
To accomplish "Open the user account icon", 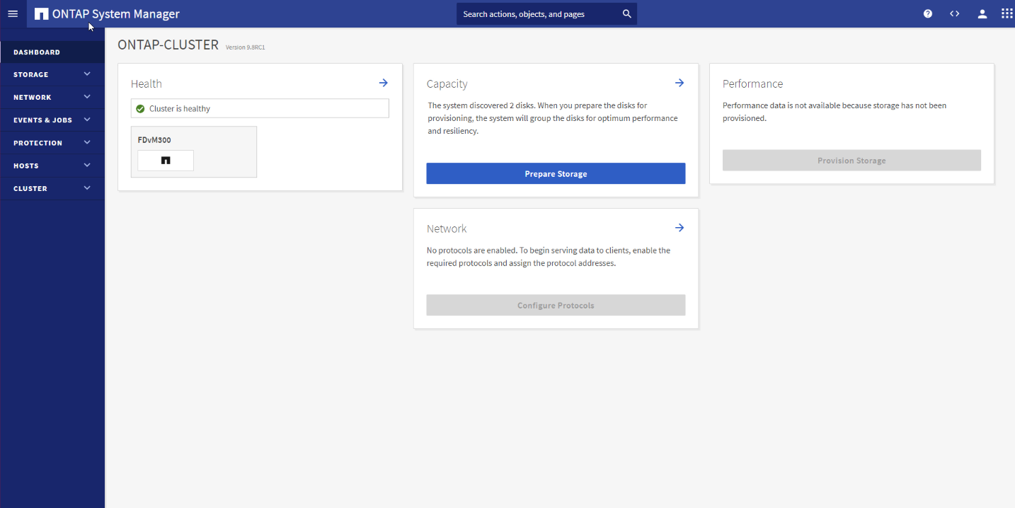I will click(982, 13).
